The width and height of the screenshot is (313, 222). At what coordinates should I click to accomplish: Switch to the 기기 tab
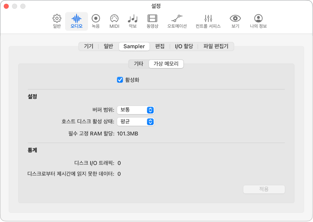pos(89,47)
